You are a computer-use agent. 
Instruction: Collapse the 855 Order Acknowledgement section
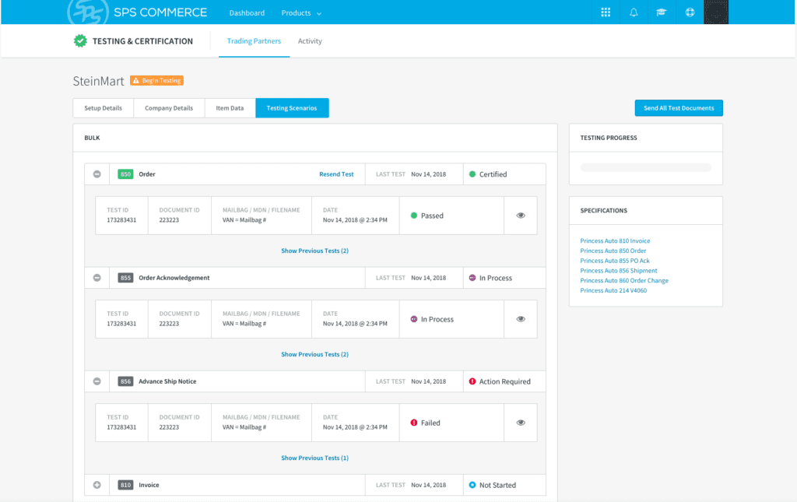[x=97, y=278]
